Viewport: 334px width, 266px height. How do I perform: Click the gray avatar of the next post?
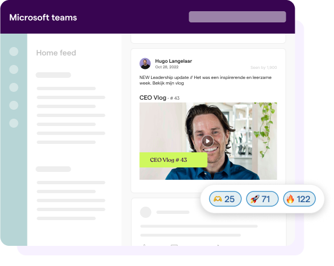point(145,212)
